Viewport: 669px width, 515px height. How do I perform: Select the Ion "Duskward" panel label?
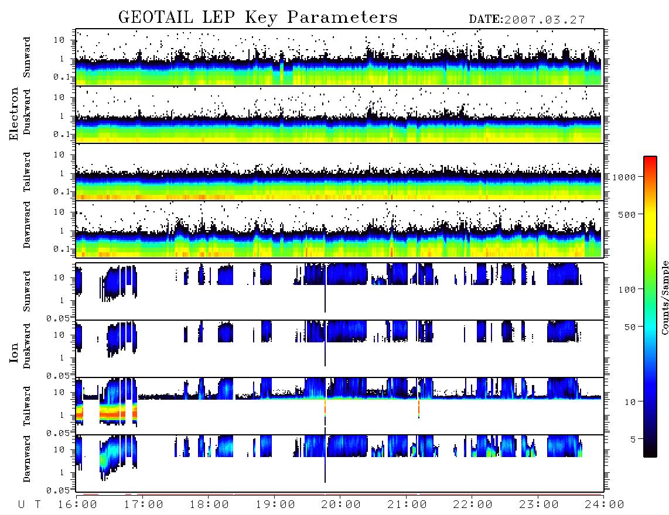pos(27,346)
